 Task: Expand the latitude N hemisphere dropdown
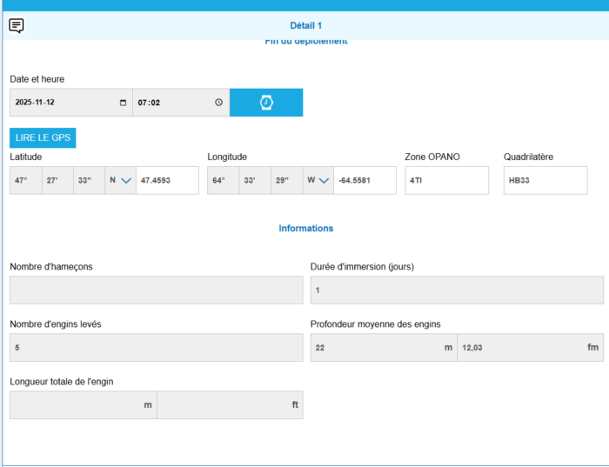(x=120, y=181)
